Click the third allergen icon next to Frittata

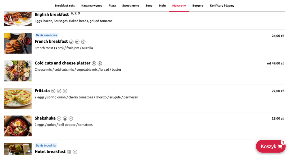65,91
